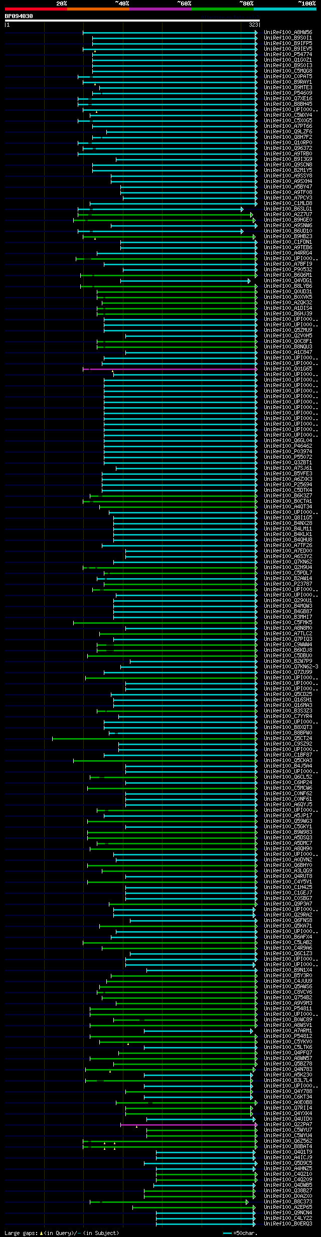Viewport: 321px width, 1237px height.
Task: Click the long green bar for UniRef100_Q5CT24
Action: coord(154,739)
